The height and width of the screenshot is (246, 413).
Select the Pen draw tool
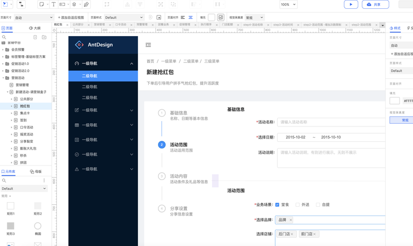(x=86, y=5)
